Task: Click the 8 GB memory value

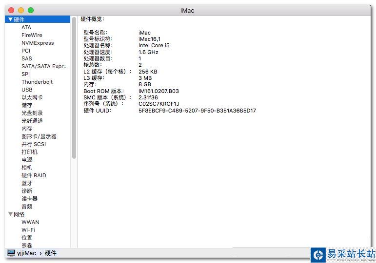Action: click(145, 84)
